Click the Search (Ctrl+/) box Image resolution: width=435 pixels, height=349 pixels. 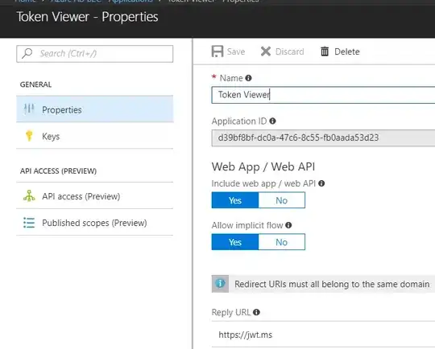click(x=94, y=54)
